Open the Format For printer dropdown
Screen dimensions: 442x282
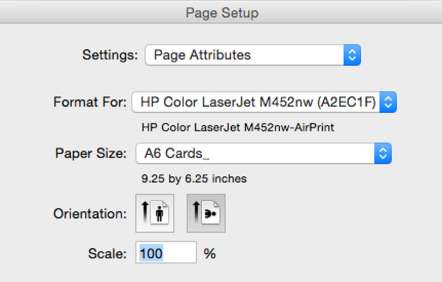click(264, 102)
